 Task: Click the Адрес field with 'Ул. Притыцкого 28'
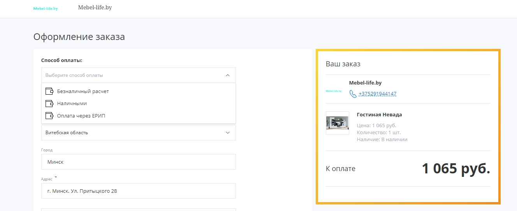[x=138, y=191]
